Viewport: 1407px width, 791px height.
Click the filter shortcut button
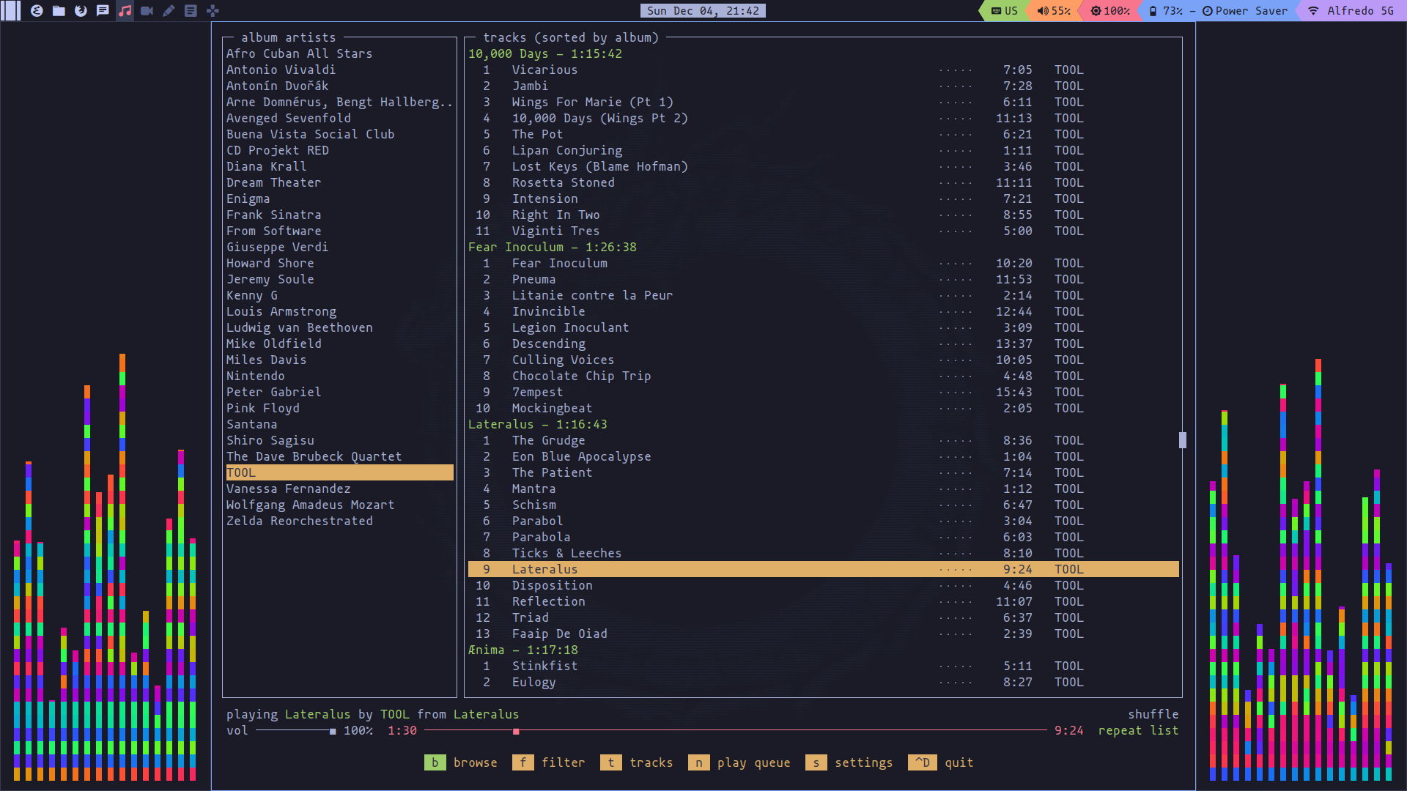tap(549, 762)
